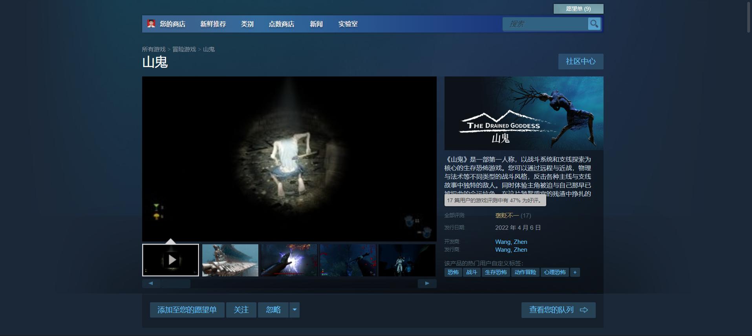This screenshot has width=752, height=336.
Task: Click the 褒贬不一 review summary link
Action: click(x=507, y=215)
